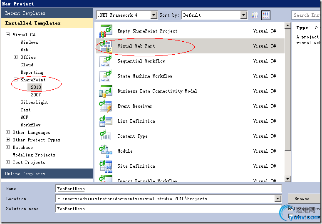Select Windows under Visual C#

click(30, 42)
